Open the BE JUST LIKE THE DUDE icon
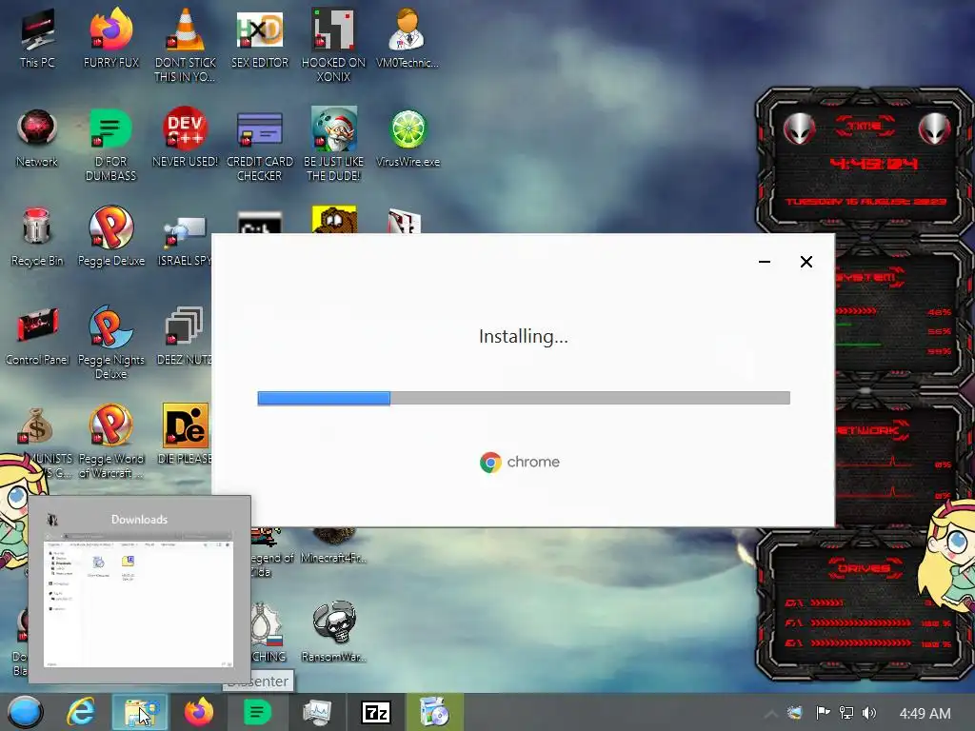This screenshot has height=731, width=975. click(x=333, y=145)
